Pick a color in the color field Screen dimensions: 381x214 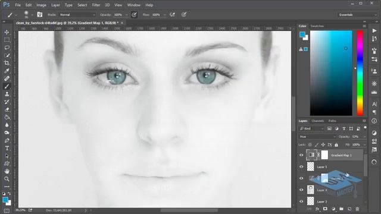[x=331, y=73]
